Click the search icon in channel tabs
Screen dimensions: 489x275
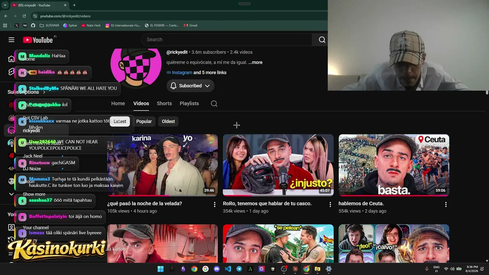pyautogui.click(x=214, y=104)
